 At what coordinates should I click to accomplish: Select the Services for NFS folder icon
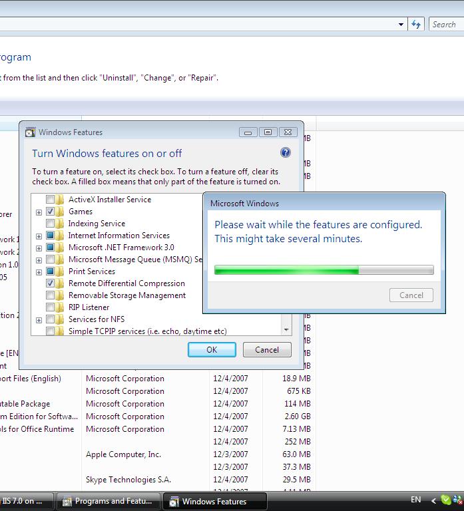click(x=59, y=319)
